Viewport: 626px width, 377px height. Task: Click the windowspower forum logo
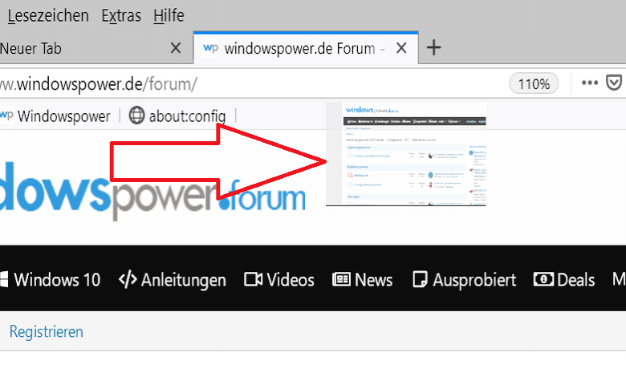[x=152, y=191]
